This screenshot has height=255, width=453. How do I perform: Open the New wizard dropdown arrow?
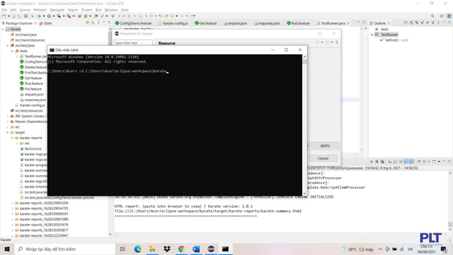[8, 16]
